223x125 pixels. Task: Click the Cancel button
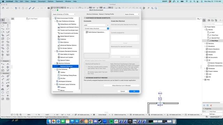tap(123, 91)
